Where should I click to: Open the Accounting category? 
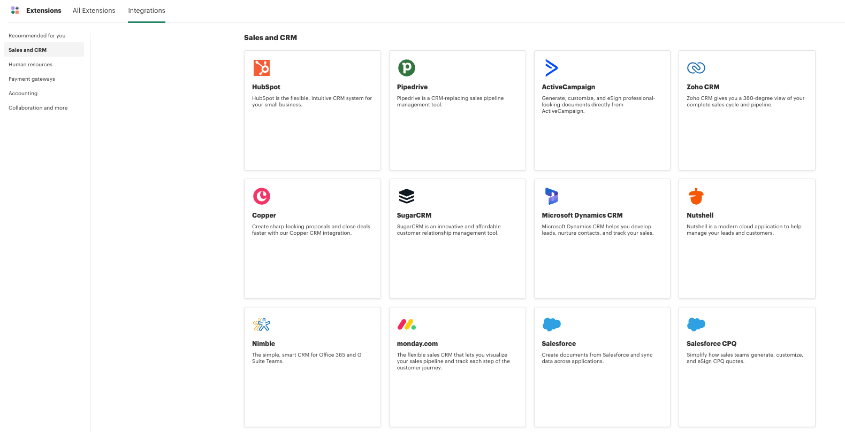(23, 94)
